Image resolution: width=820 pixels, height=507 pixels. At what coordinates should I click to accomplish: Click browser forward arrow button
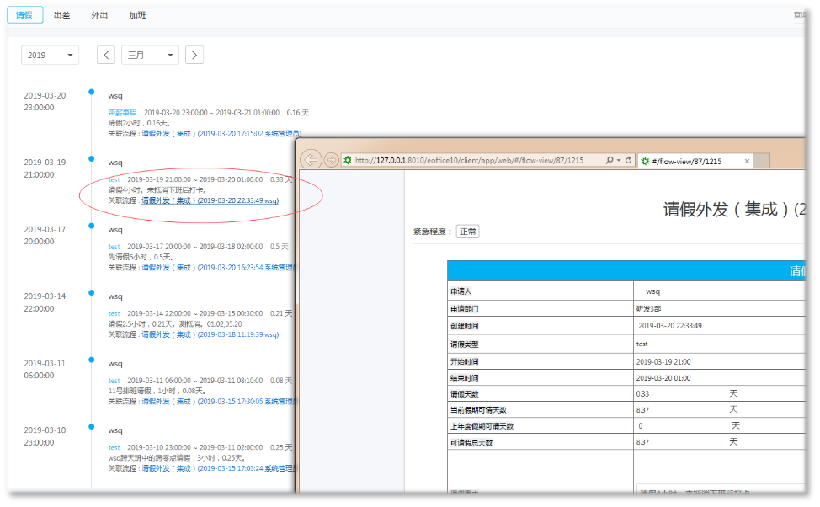point(331,159)
